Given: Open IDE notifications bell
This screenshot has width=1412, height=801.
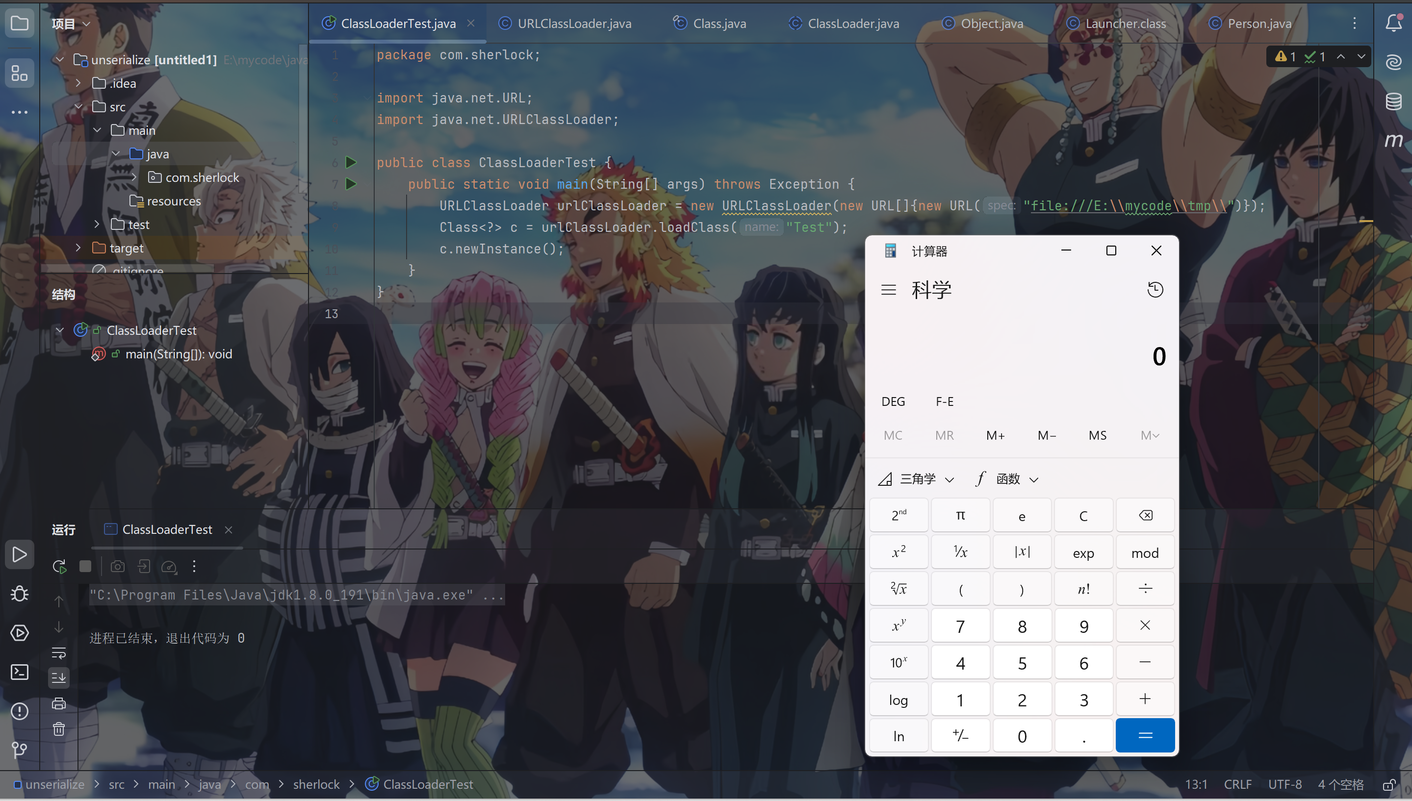Looking at the screenshot, I should click(1393, 23).
